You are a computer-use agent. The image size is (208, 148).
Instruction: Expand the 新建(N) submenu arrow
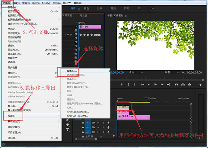pyautogui.click(x=59, y=7)
